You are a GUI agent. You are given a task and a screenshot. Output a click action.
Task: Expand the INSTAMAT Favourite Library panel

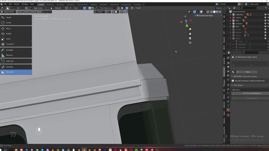click(x=245, y=76)
